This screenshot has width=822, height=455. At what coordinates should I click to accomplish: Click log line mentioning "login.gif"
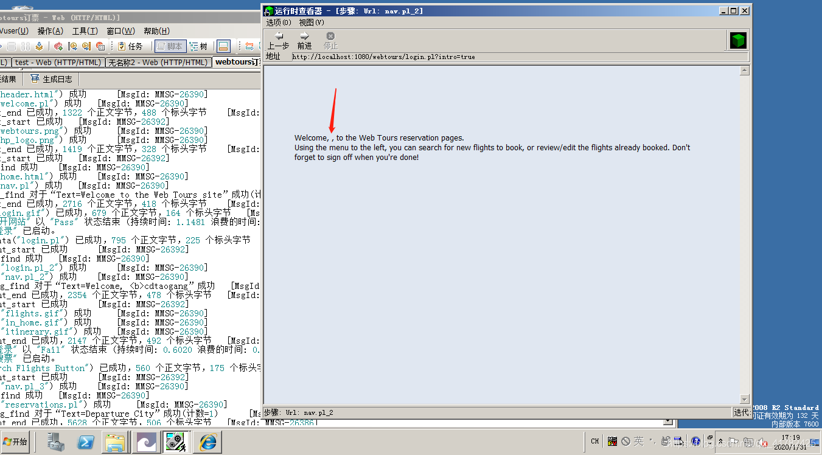click(130, 213)
